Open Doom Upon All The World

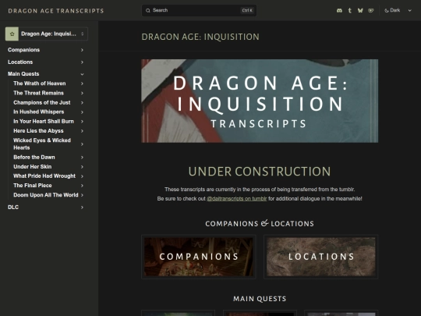click(x=46, y=195)
